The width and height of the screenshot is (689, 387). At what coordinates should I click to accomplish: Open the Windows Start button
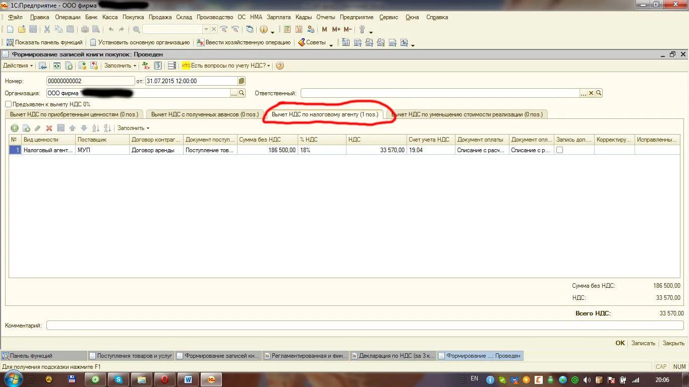click(x=14, y=379)
